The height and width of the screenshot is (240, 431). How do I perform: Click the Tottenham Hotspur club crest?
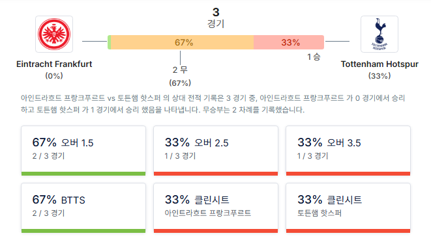tap(379, 34)
